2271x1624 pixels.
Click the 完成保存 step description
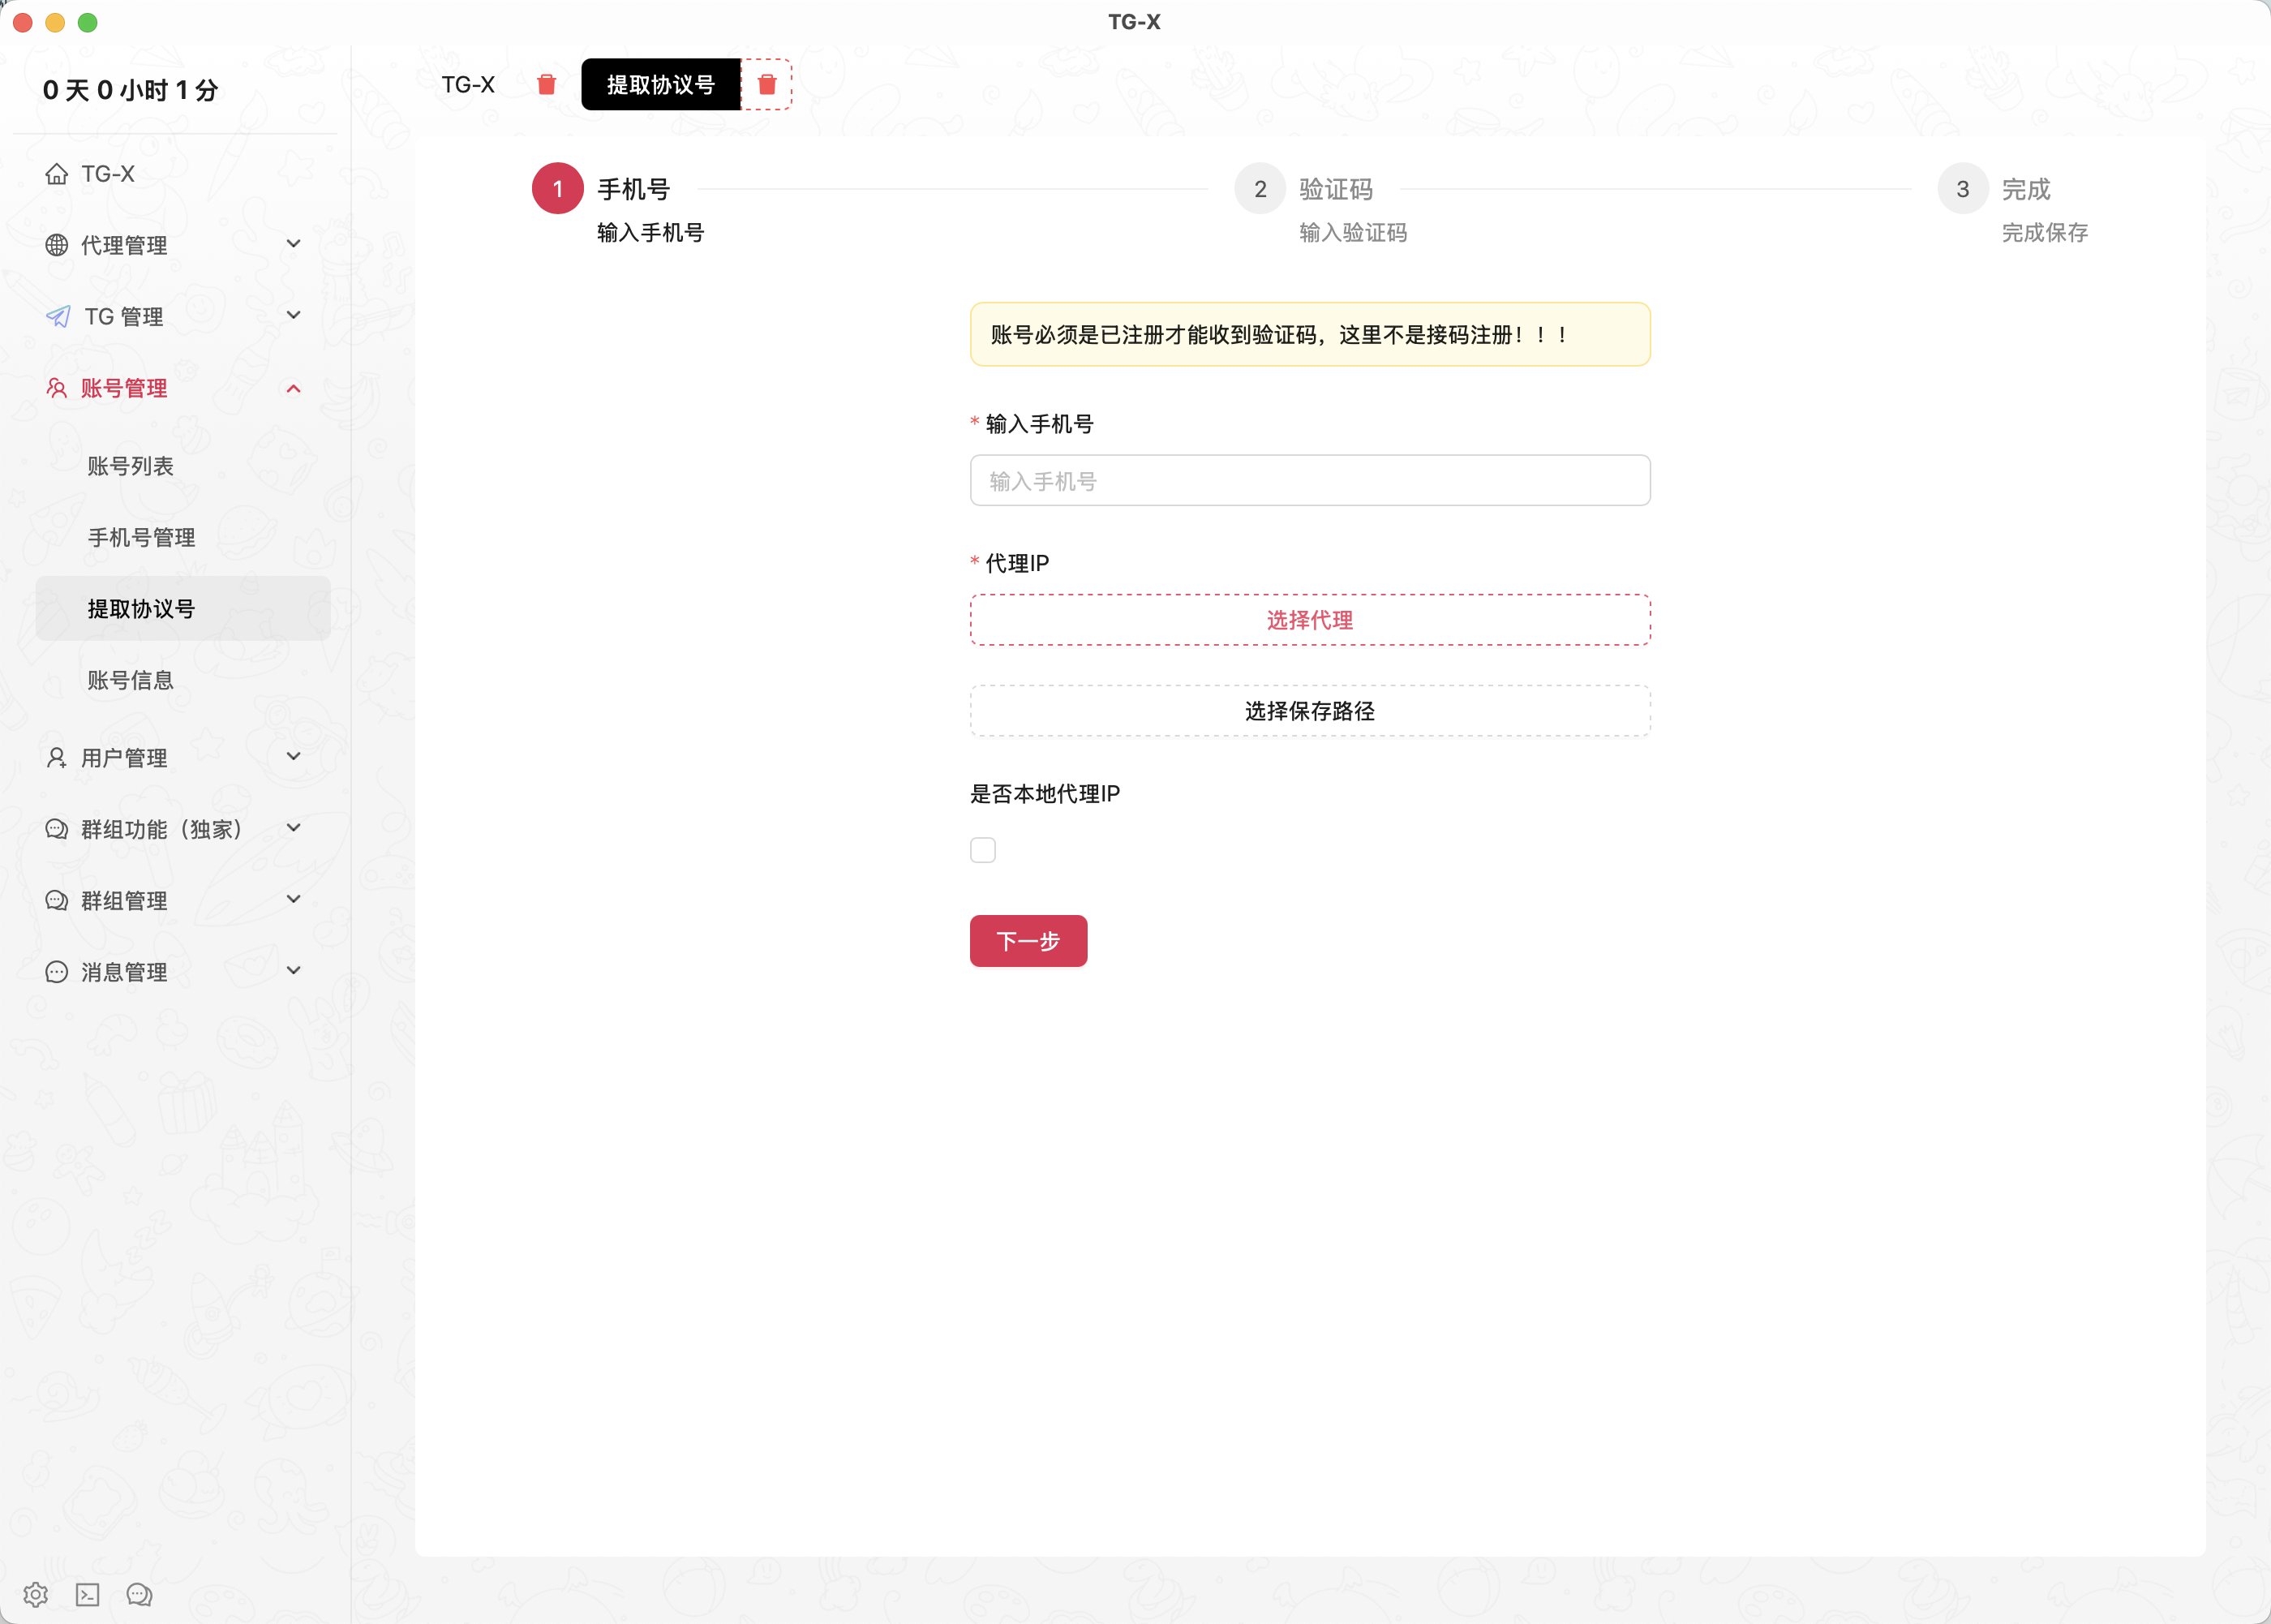pos(2045,232)
